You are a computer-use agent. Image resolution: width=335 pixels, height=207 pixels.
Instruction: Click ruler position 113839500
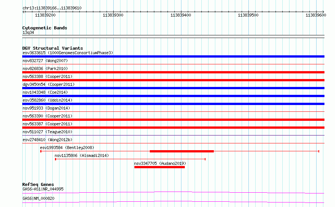248,15
